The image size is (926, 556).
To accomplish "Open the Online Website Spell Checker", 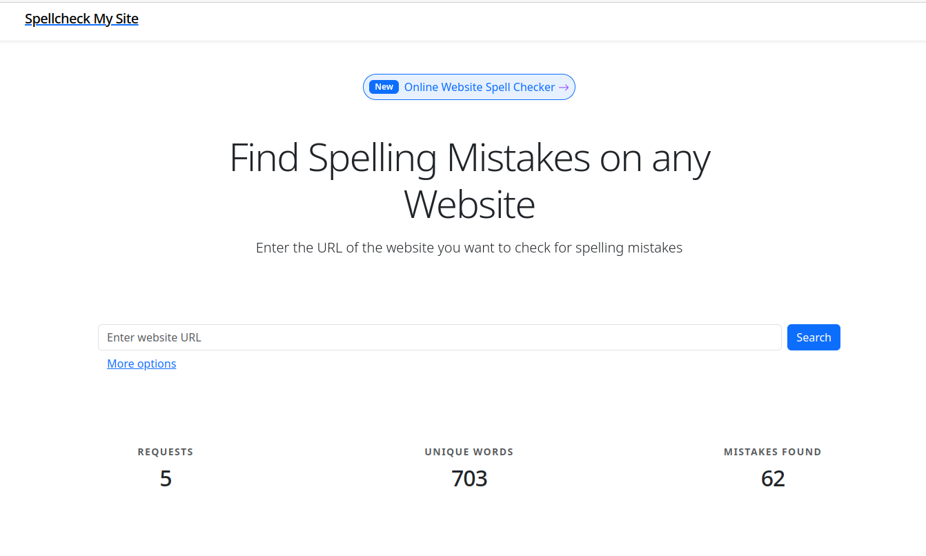I will (480, 87).
